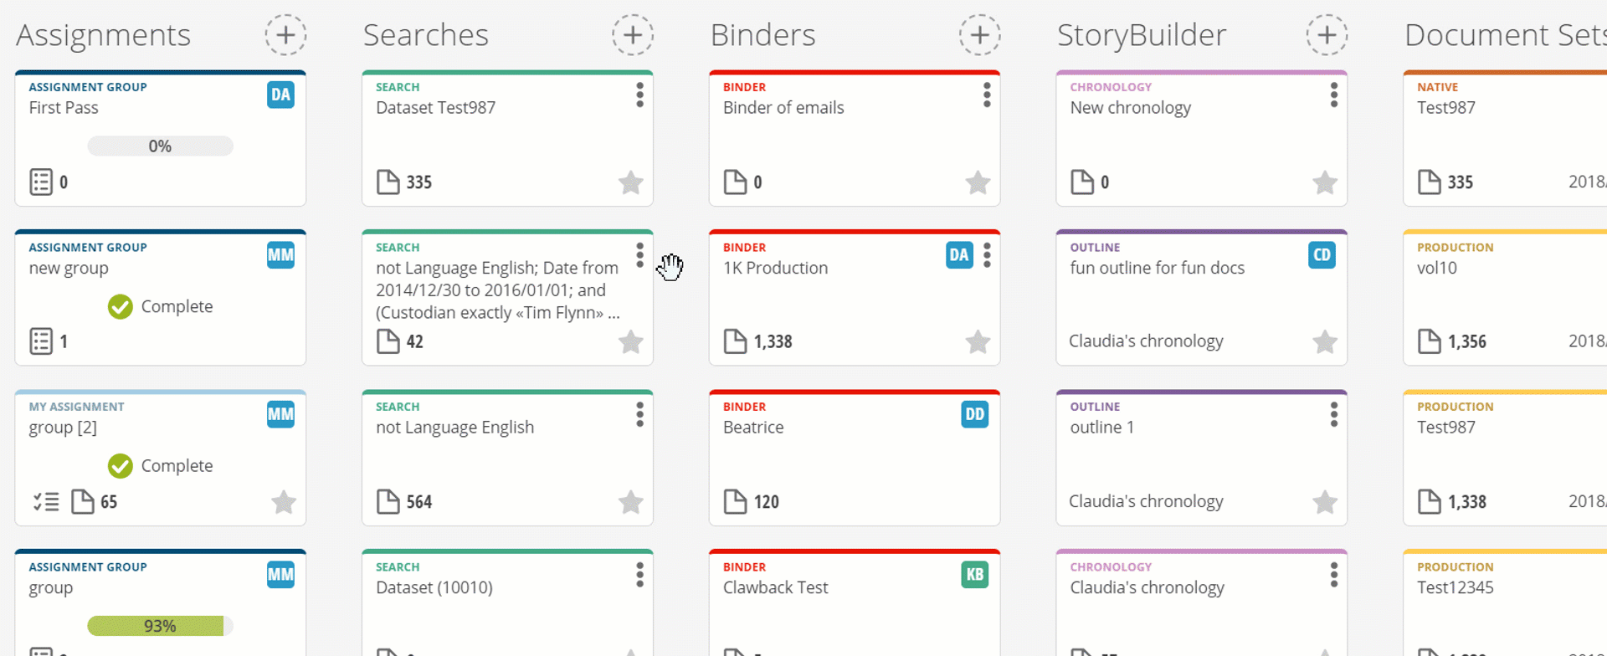Click MM badge on new group card
The width and height of the screenshot is (1607, 656).
click(x=280, y=255)
